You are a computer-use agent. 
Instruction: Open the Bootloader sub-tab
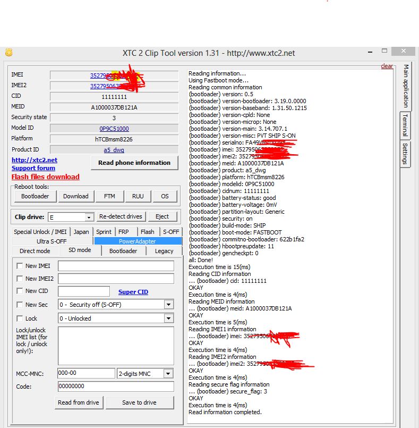tap(123, 251)
